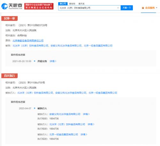Open the 天眼查 logo homepage
The width and height of the screenshot is (160, 146).
coord(12,6)
